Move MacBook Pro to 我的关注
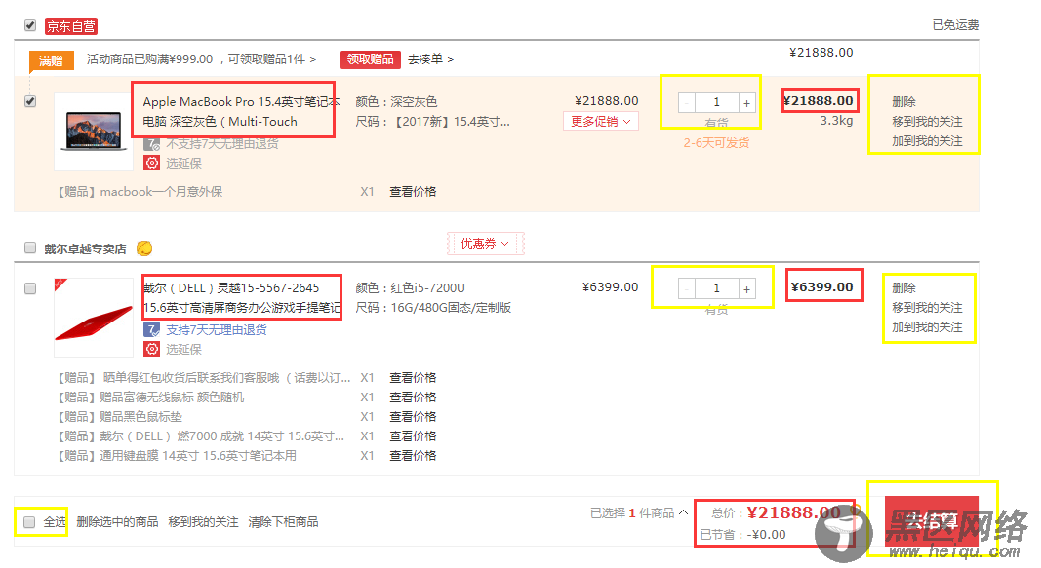Viewport: 1041px width, 568px height. [x=927, y=121]
